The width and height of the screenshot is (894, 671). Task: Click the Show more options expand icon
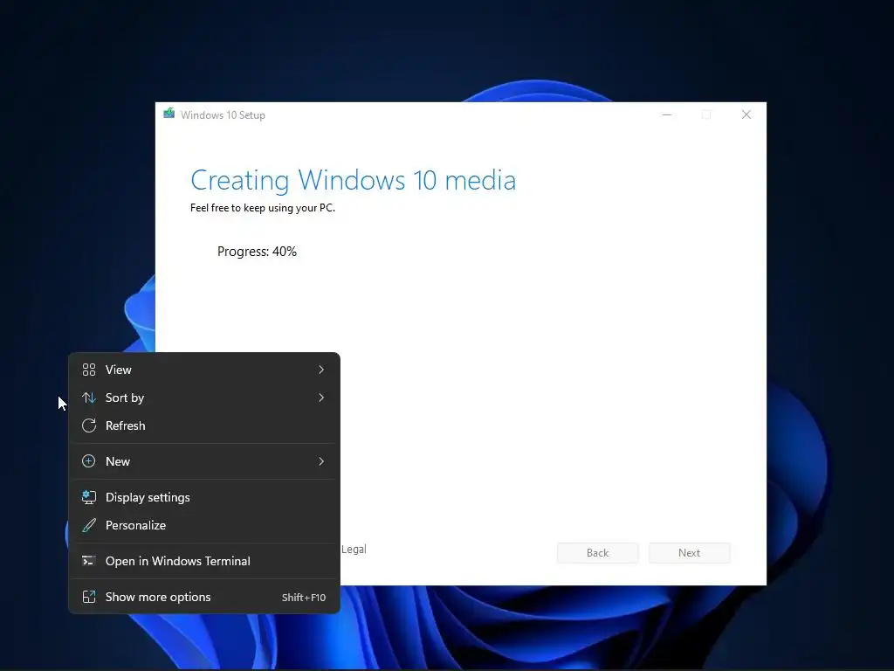tap(89, 597)
